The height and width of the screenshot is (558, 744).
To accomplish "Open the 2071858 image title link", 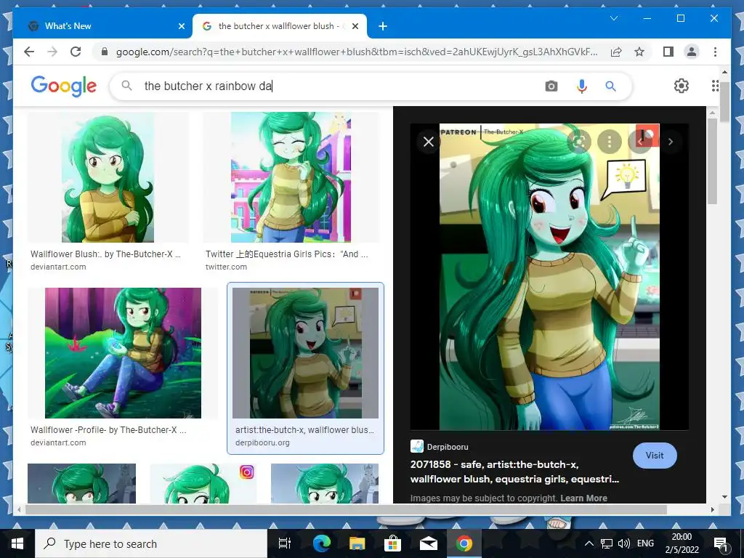I will [514, 472].
